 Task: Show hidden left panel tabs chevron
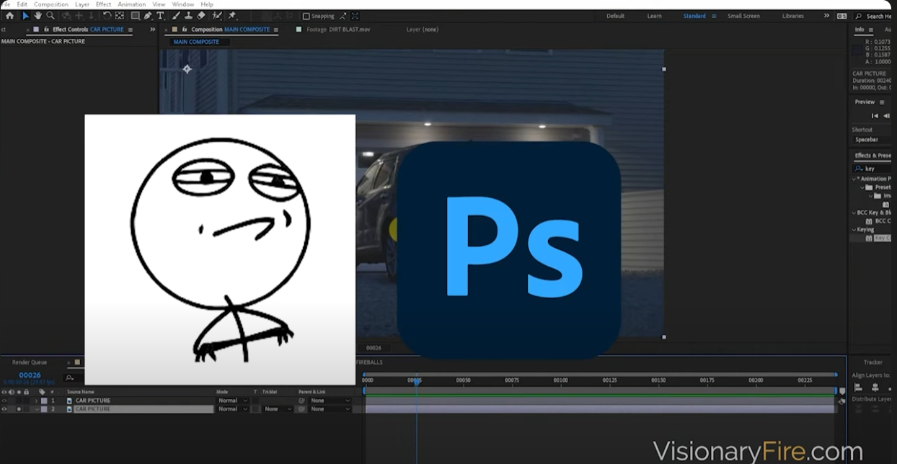click(x=153, y=30)
